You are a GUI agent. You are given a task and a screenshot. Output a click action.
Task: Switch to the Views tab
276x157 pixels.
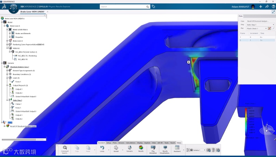[179, 143]
